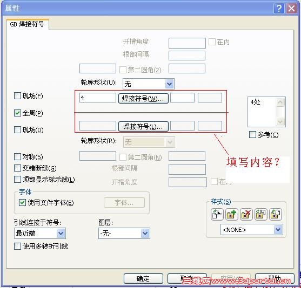Click the bottom 开槽角度 input field
301x288 pixels.
[x=188, y=182]
